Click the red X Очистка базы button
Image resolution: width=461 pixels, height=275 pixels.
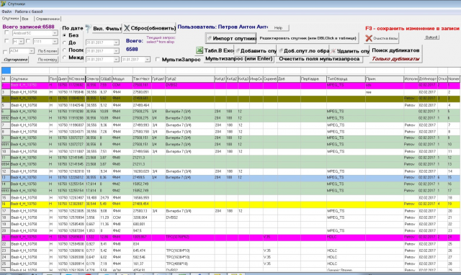(x=382, y=38)
